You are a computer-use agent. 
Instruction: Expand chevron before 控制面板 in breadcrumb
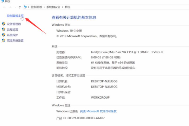tap(29, 7)
